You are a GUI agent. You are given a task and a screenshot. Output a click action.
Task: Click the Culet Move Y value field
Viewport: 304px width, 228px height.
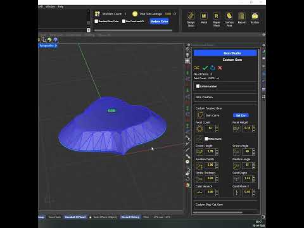tap(247, 192)
